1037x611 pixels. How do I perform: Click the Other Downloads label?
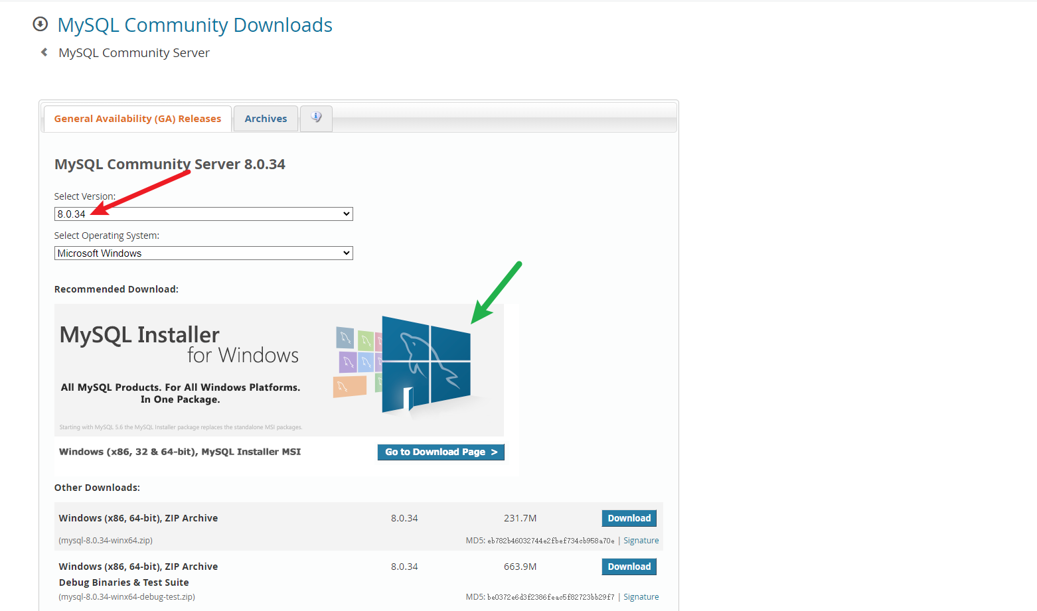(x=97, y=488)
